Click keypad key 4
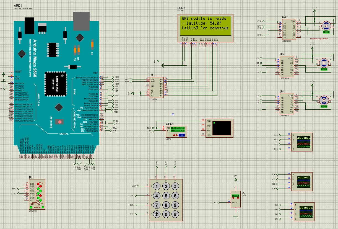This screenshot has width=338, height=229. tap(157, 196)
